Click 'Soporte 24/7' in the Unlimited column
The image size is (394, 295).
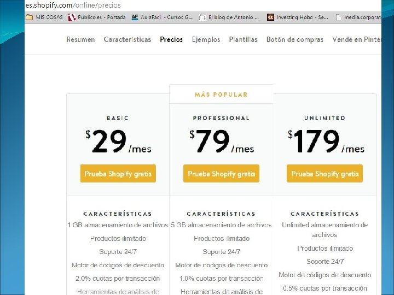(x=325, y=261)
